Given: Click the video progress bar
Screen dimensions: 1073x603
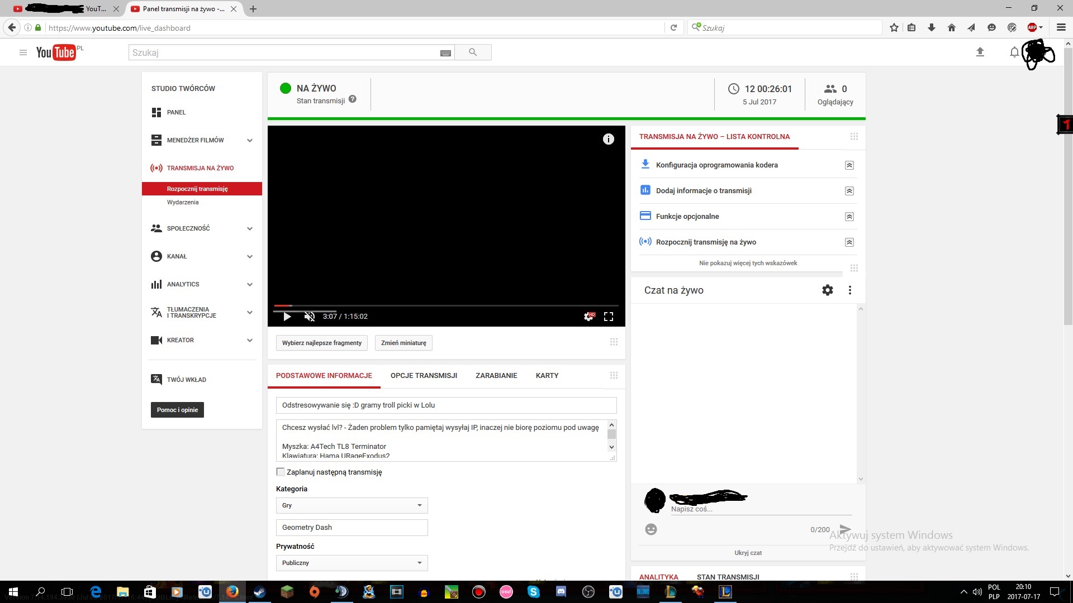Looking at the screenshot, I should pos(446,306).
